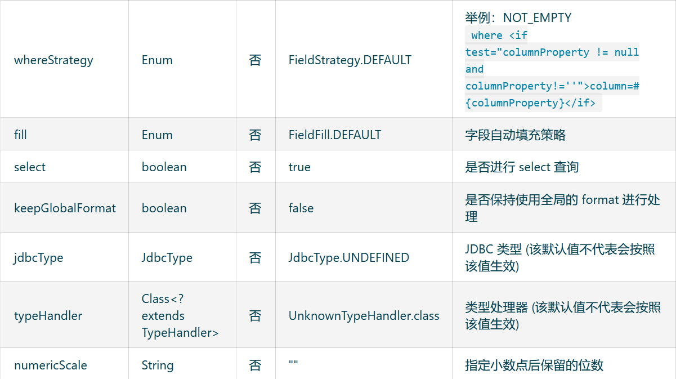
Task: Click the String type in numericScale row
Action: (x=158, y=365)
